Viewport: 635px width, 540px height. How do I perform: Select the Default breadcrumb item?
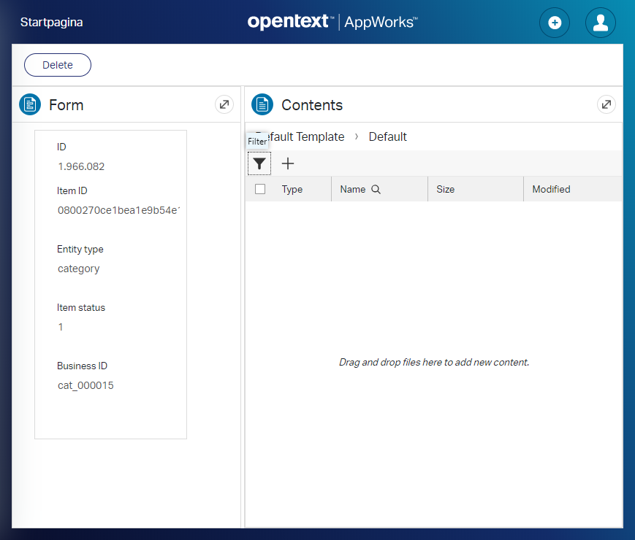click(x=387, y=136)
